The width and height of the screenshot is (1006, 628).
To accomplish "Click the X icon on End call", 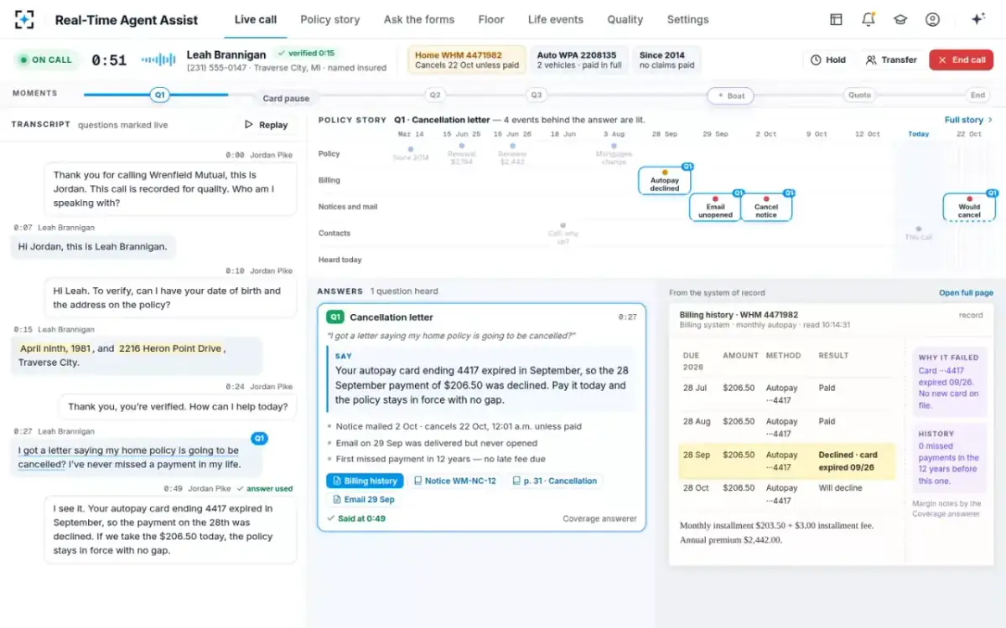I will click(x=942, y=60).
